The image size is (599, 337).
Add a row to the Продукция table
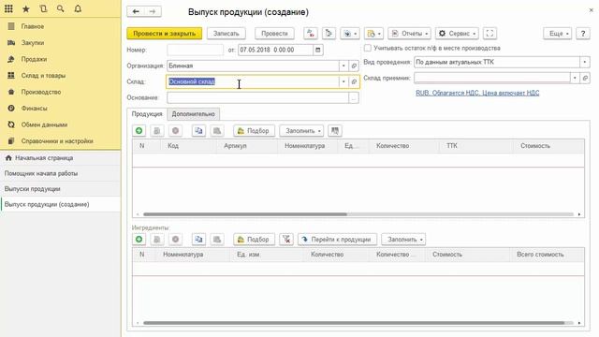pyautogui.click(x=139, y=131)
